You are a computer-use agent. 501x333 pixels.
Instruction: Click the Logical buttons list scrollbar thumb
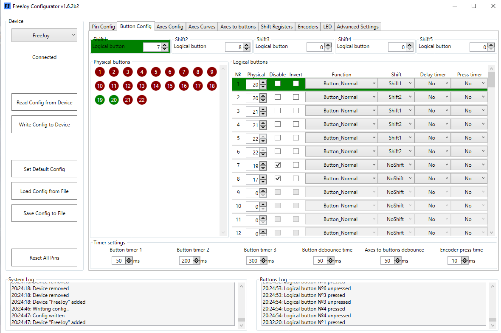(491, 80)
